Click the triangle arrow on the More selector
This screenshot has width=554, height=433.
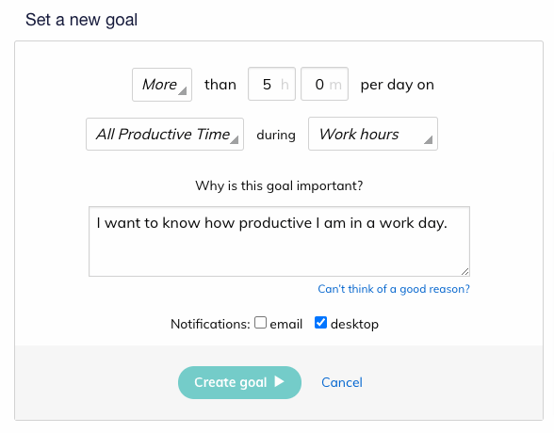tap(183, 91)
